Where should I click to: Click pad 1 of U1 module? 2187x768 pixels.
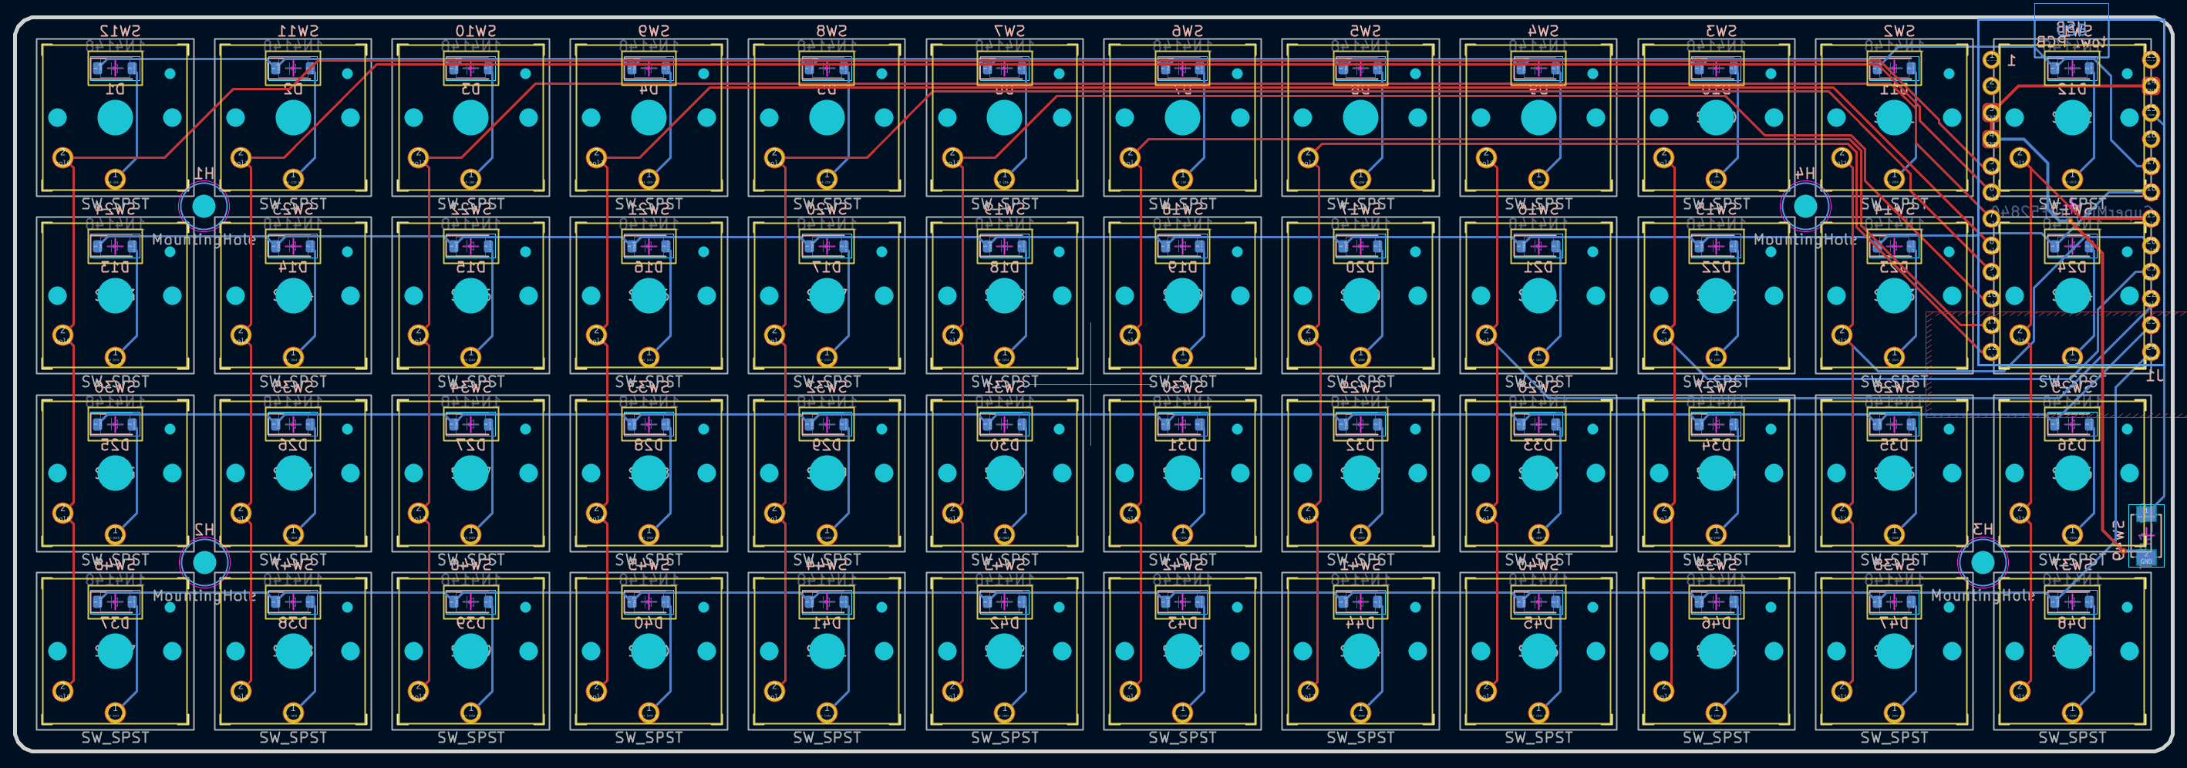tap(1991, 59)
